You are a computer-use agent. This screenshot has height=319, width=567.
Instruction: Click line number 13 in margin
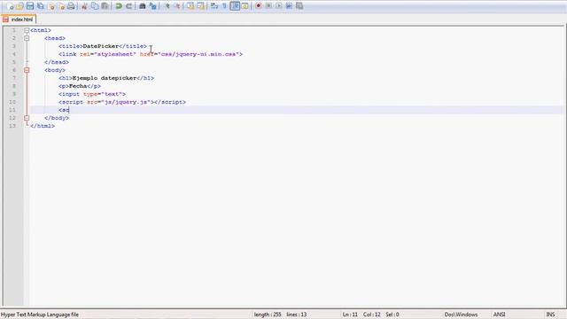(12, 126)
